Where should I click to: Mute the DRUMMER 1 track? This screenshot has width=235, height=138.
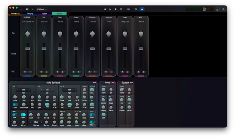(25, 72)
